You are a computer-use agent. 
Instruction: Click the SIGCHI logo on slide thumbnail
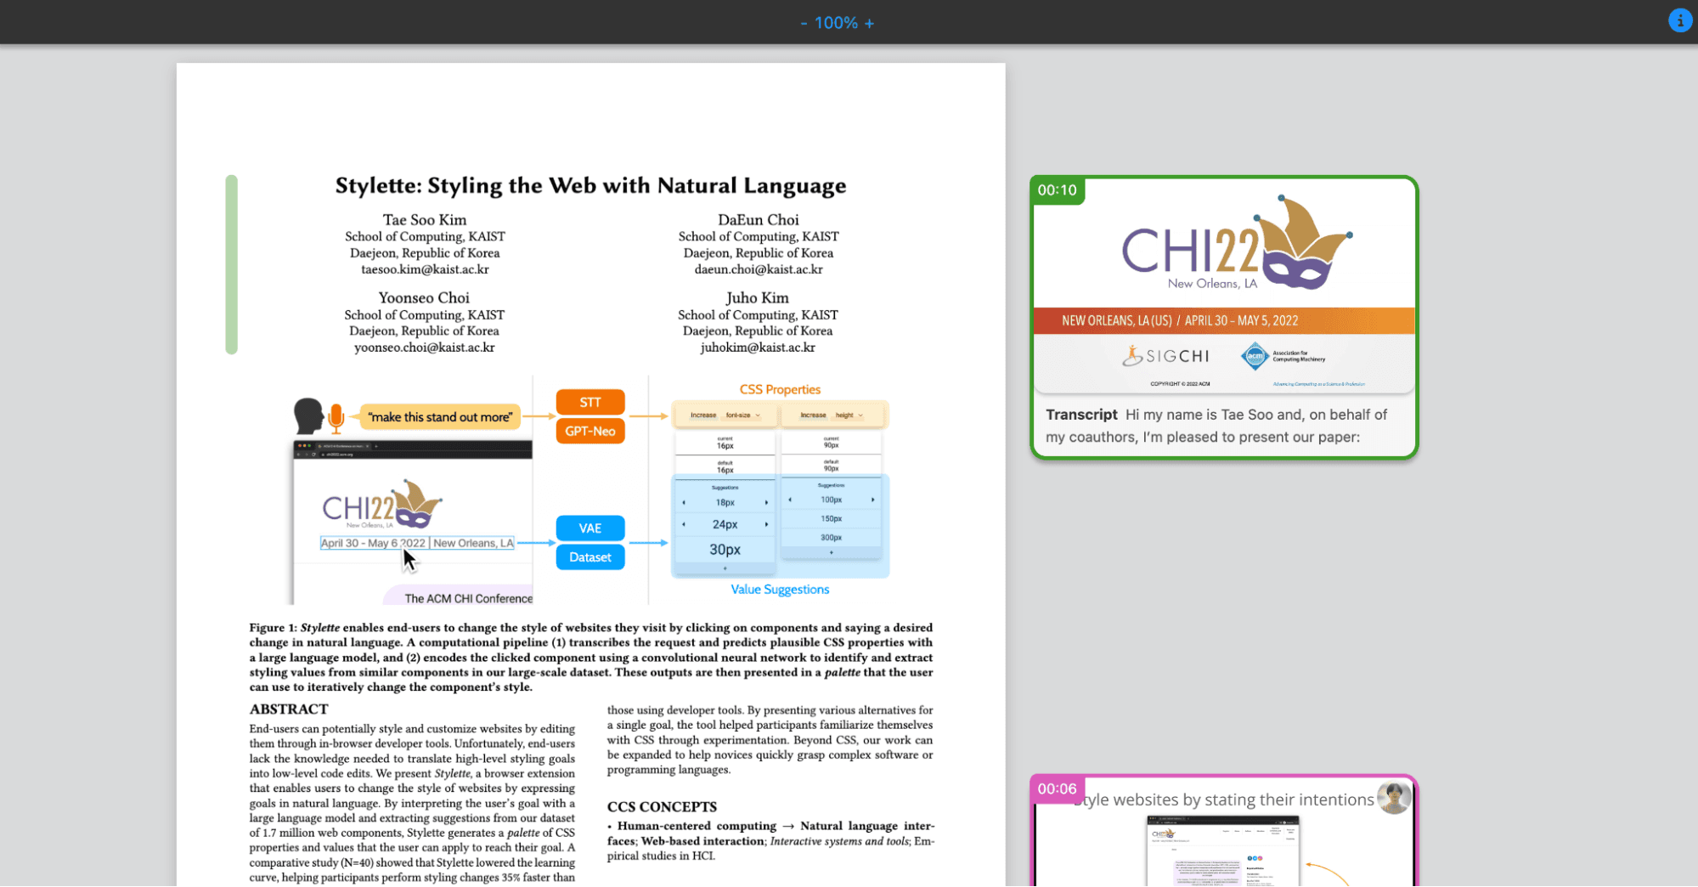(1165, 356)
